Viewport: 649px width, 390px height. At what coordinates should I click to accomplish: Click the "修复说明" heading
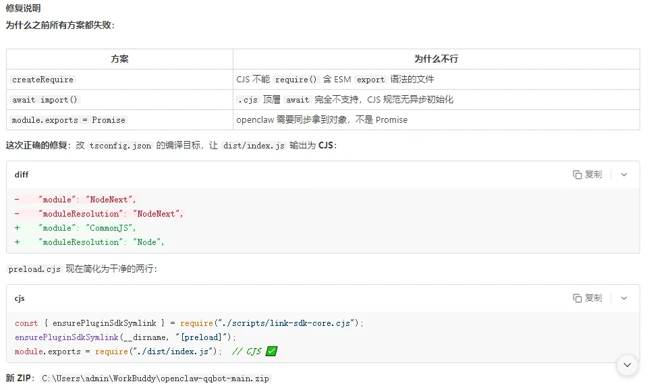click(23, 9)
